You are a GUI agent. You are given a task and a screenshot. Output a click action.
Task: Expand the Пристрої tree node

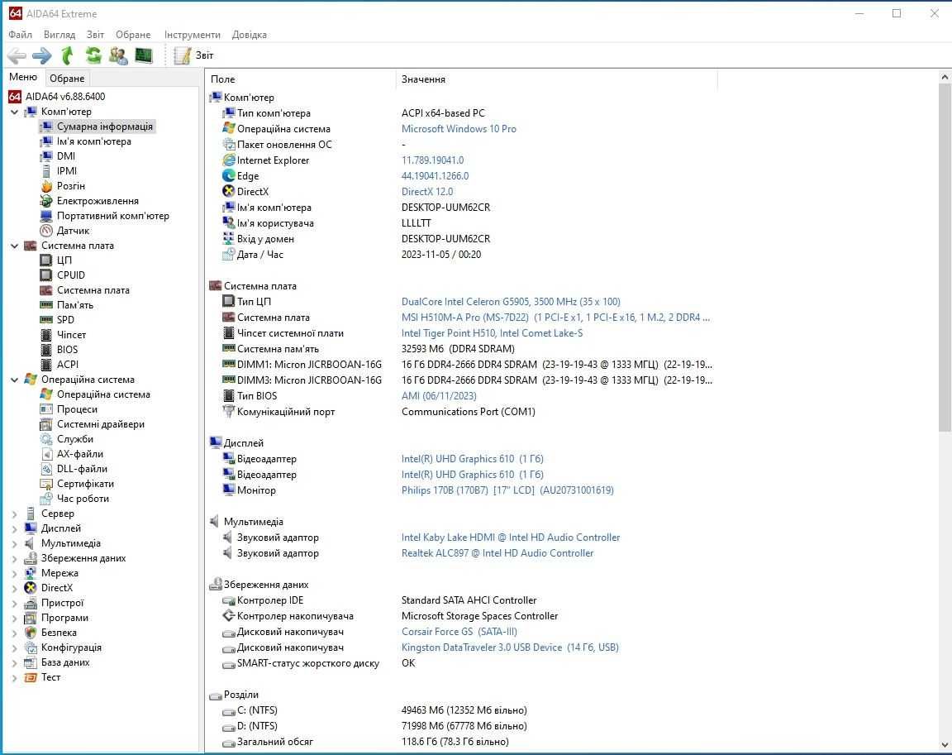tap(15, 603)
